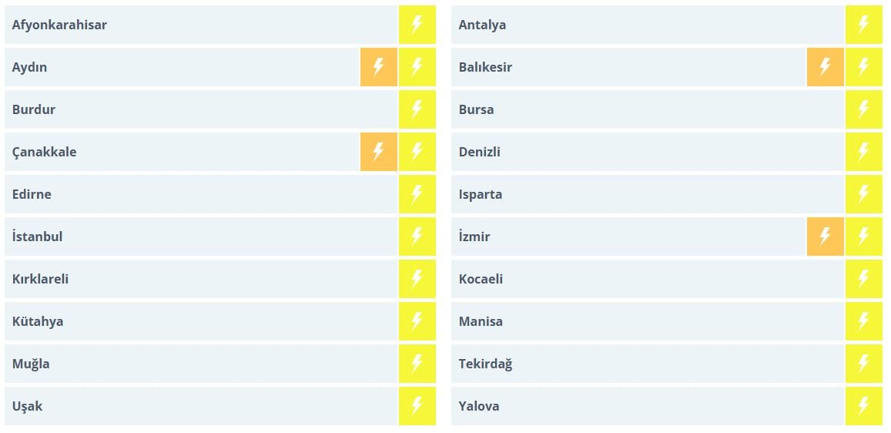891x433 pixels.
Task: Click the yellow lightning icon for Manisa
Action: click(x=863, y=321)
